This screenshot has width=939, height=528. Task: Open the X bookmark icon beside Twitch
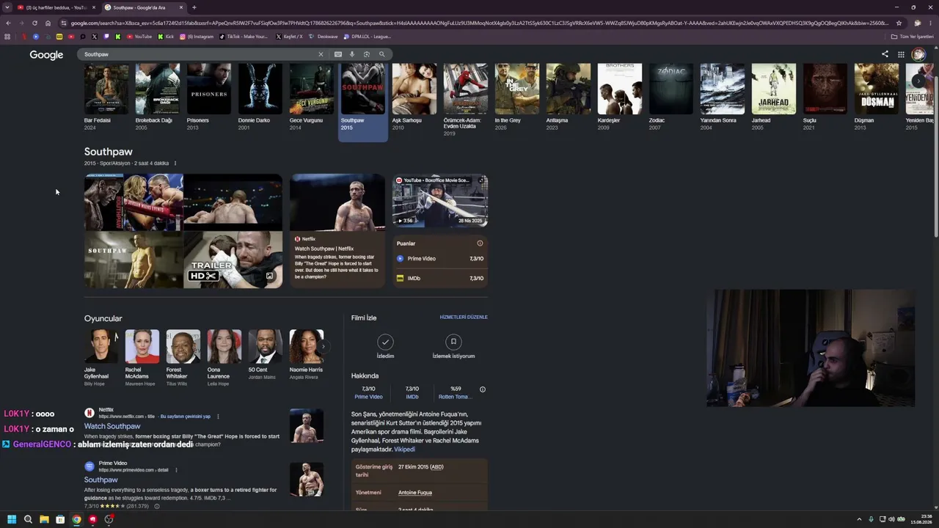click(x=94, y=37)
